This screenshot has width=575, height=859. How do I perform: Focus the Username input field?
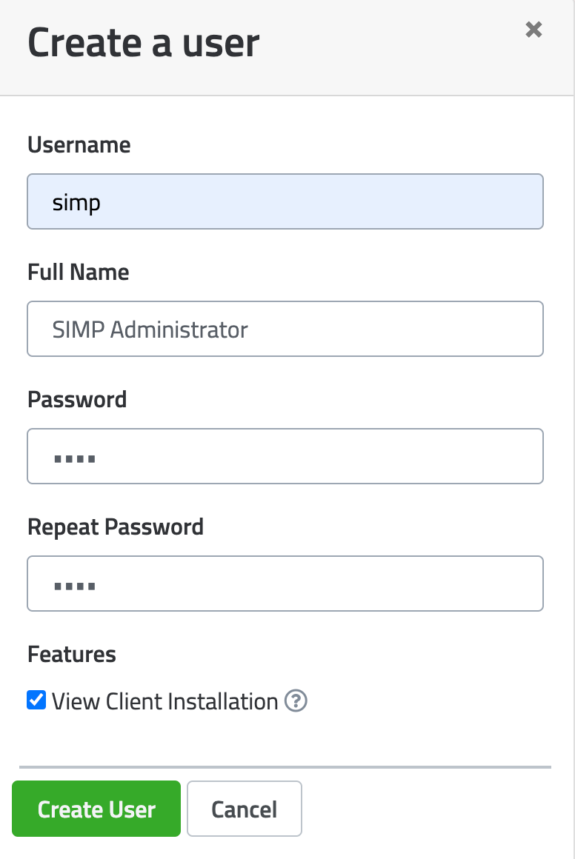tap(285, 201)
